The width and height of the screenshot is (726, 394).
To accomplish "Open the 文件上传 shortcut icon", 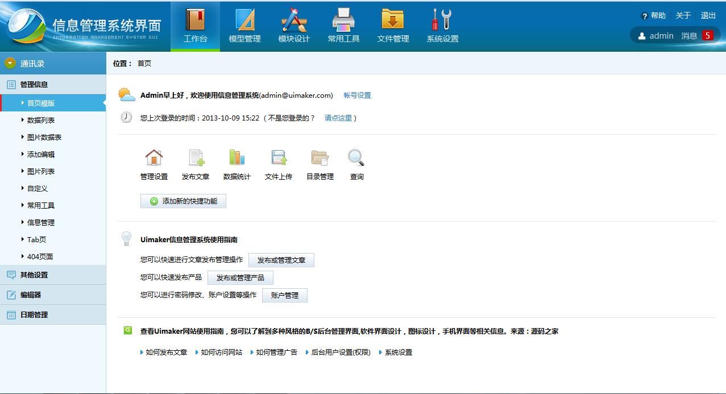I will tap(279, 157).
